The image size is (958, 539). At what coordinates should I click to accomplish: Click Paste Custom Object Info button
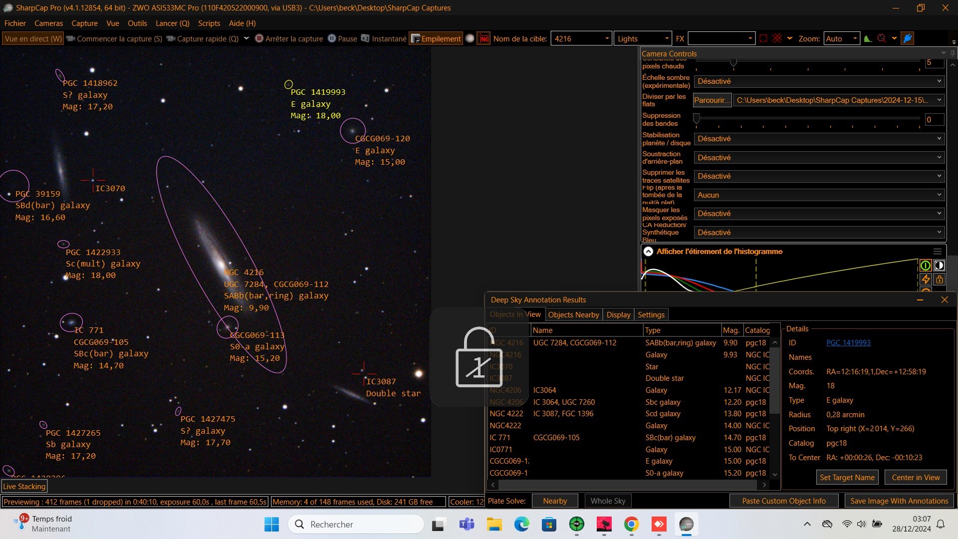783,501
